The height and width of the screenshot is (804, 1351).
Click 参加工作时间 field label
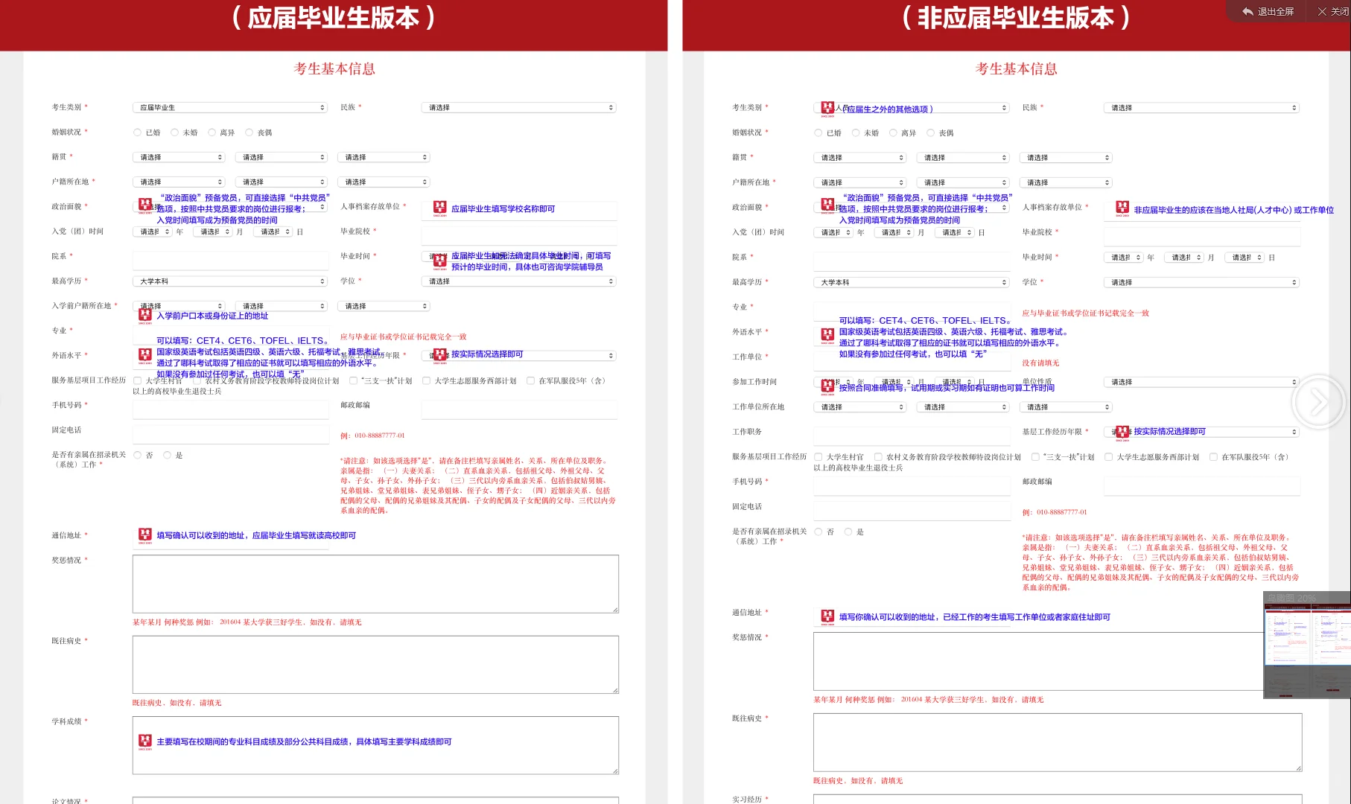(754, 382)
